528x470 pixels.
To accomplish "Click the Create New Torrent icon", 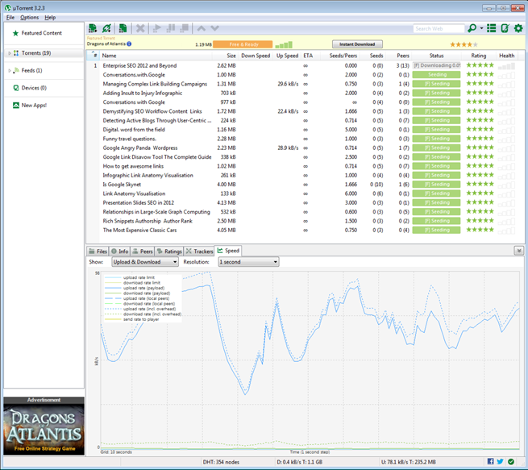I will click(123, 28).
